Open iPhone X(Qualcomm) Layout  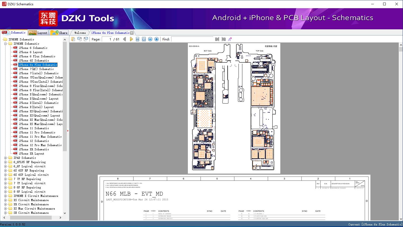(x=39, y=99)
